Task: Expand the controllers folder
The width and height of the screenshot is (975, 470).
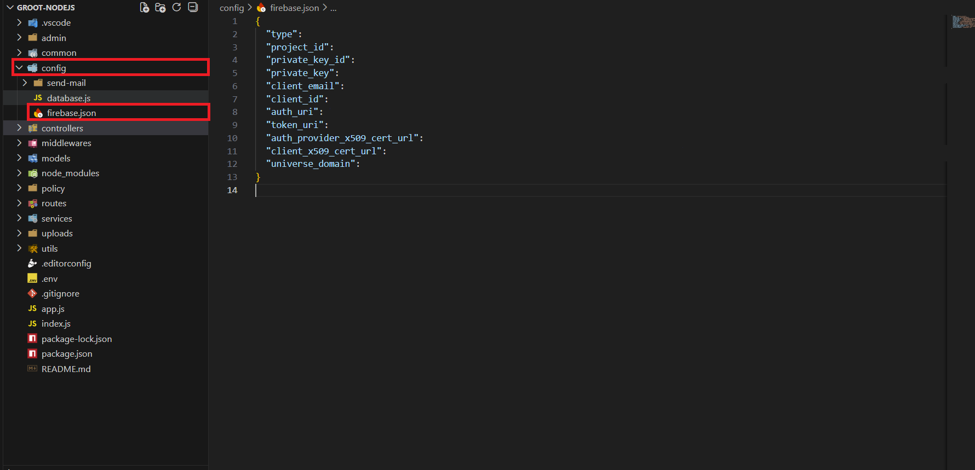Action: click(19, 128)
